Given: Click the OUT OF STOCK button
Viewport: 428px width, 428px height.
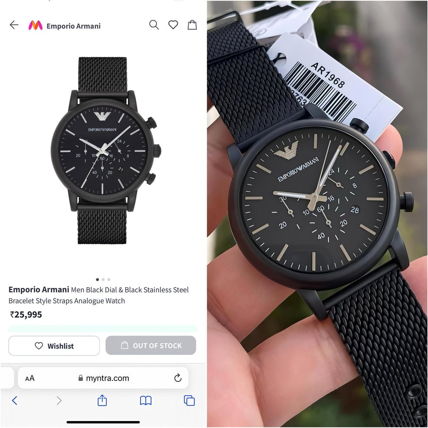Looking at the screenshot, I should (x=151, y=345).
